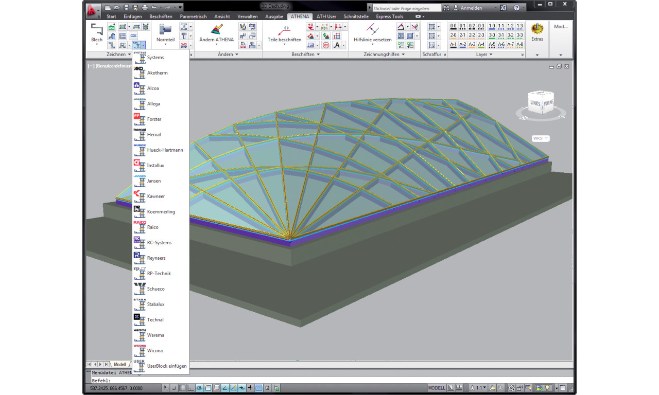Choose Schueco from the systems list
The image size is (659, 395).
click(161, 289)
